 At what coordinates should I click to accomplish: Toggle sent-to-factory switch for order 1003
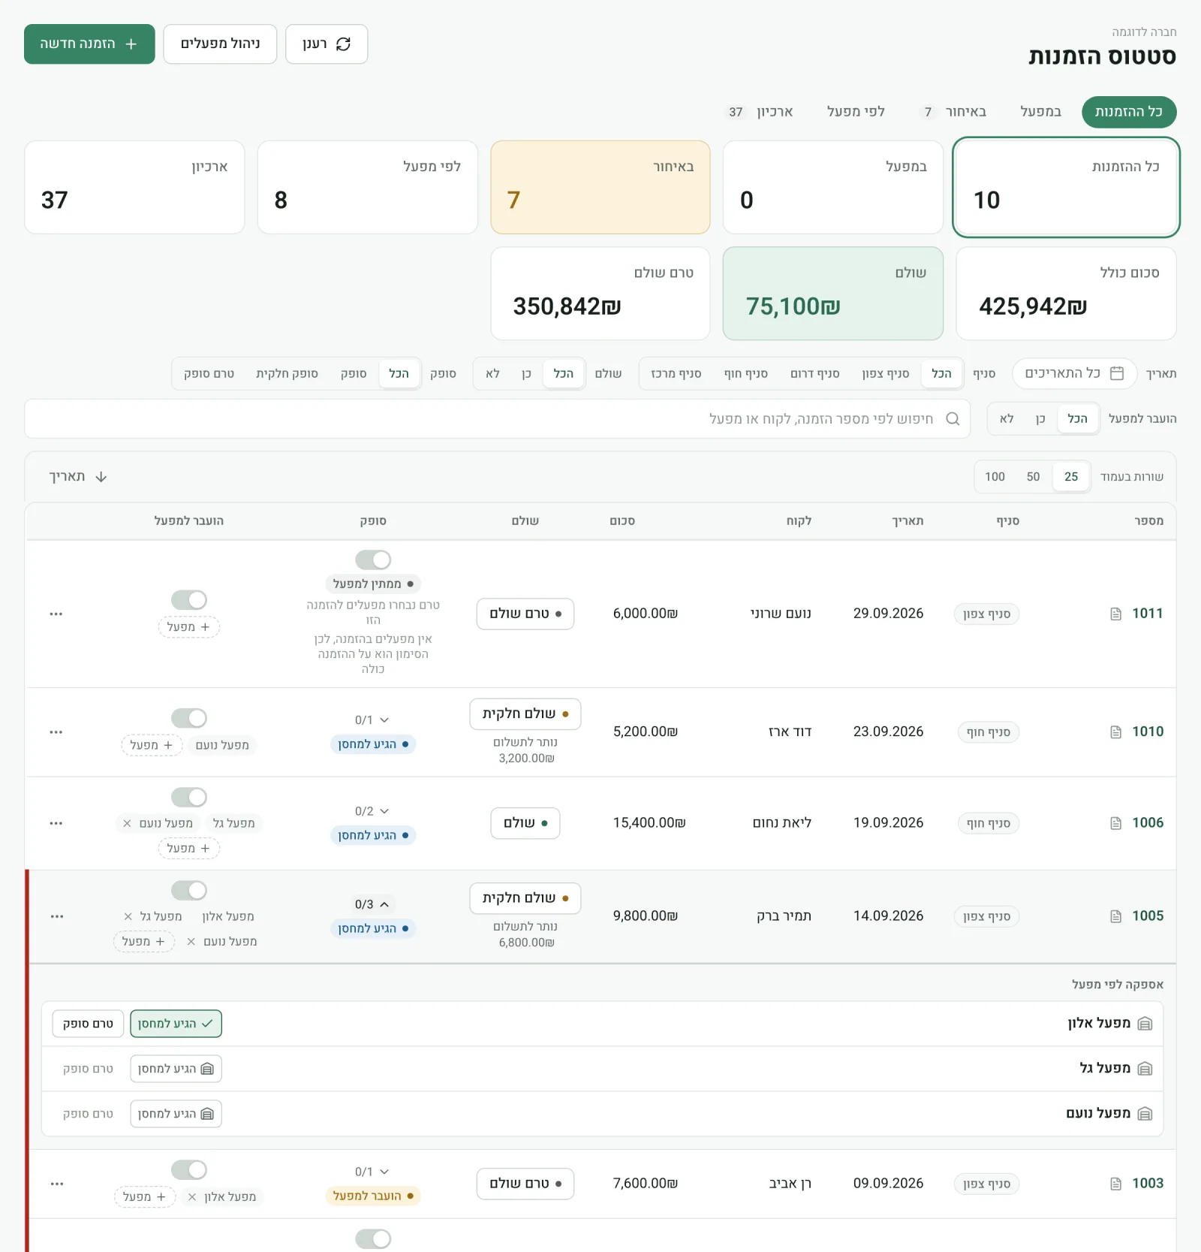[189, 1169]
